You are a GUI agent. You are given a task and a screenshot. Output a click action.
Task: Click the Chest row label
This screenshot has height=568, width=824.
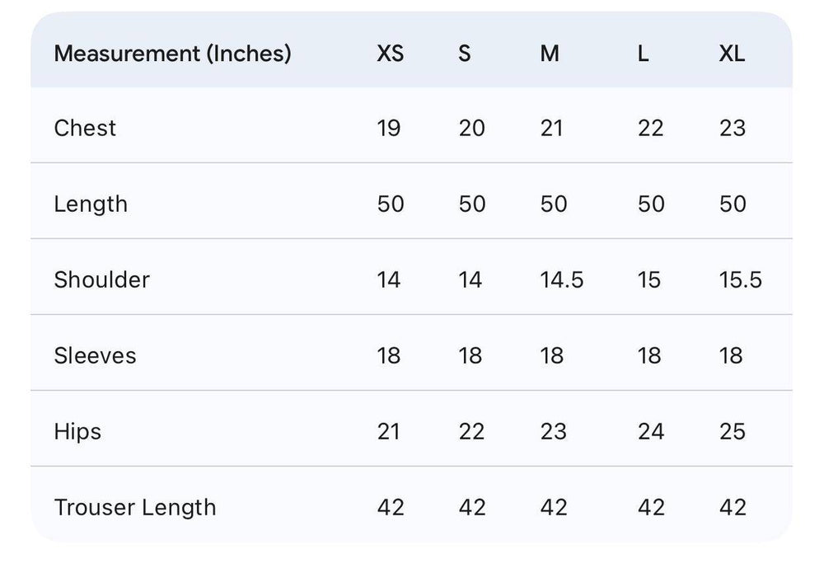85,129
